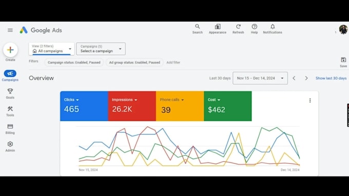Click the 26.2K impressions value

[x=122, y=109]
